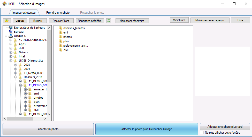
Task: Switch to Prendre une photo tab
Action: tap(58, 12)
